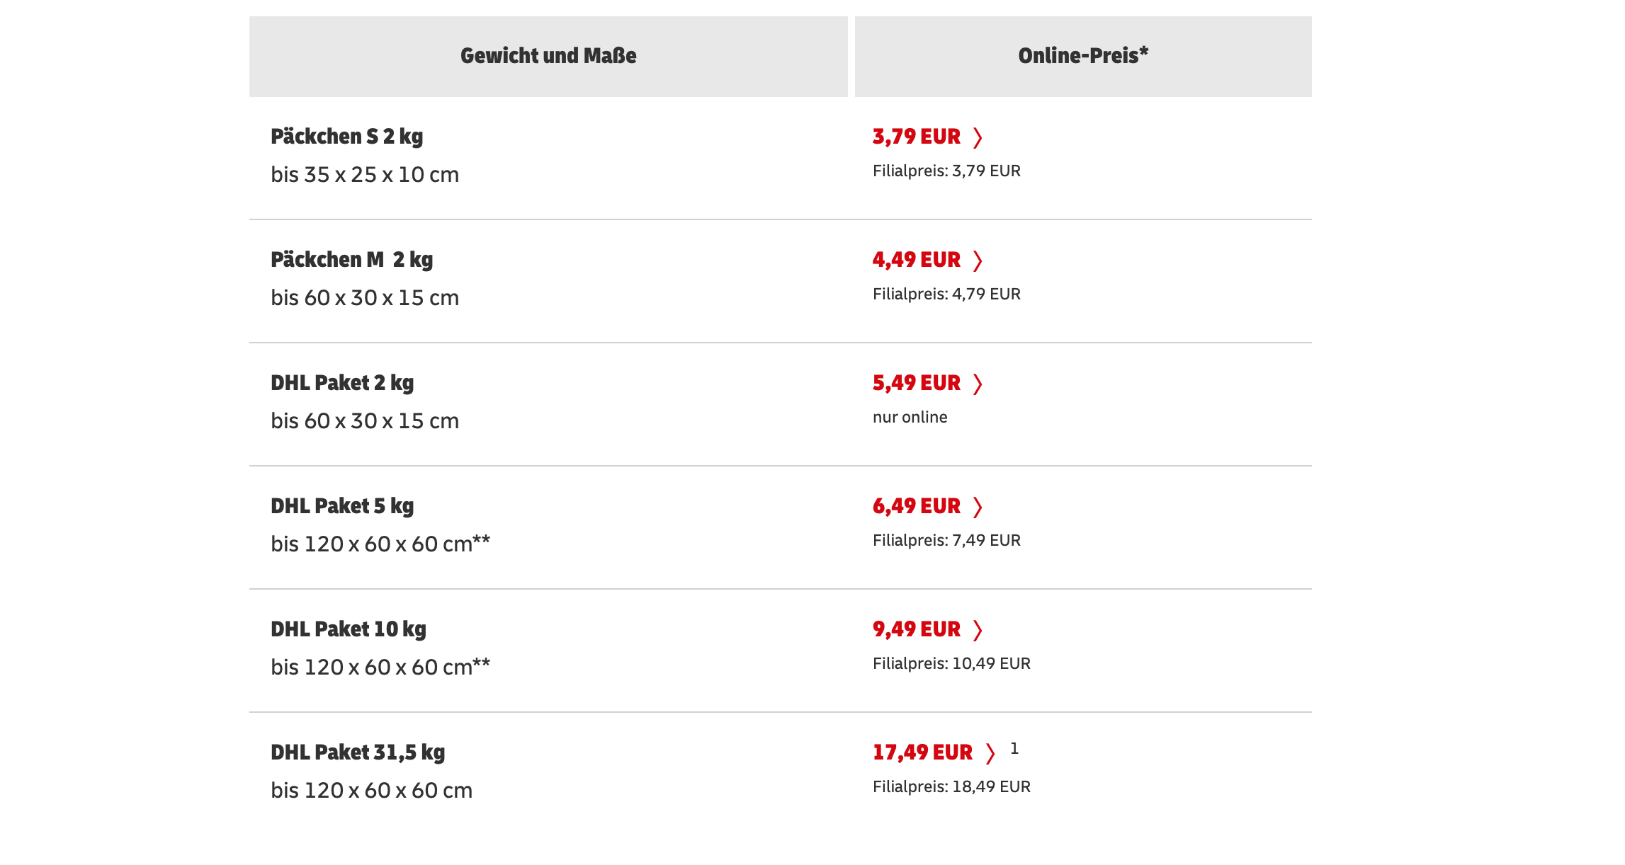Click the Päckchen S 2 kg title

click(x=346, y=137)
